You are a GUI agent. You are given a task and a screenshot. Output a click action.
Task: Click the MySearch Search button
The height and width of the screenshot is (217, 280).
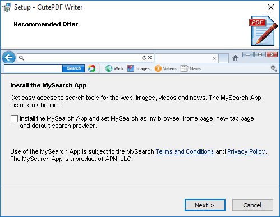(74, 68)
